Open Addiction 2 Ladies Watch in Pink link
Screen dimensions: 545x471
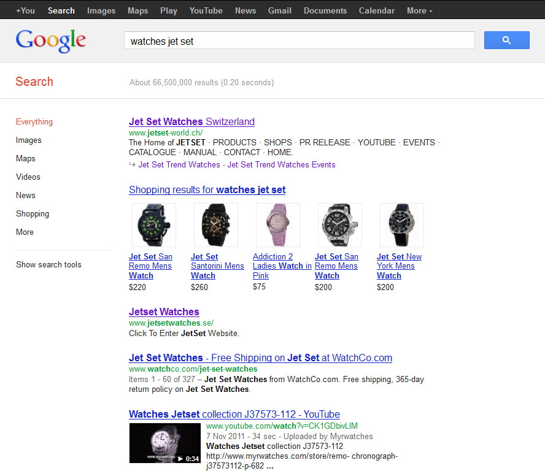[282, 266]
